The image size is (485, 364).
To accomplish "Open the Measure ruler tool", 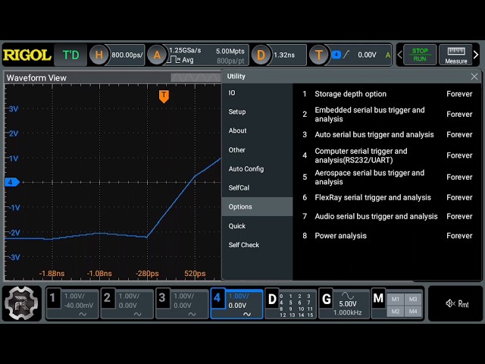I will pyautogui.click(x=456, y=55).
